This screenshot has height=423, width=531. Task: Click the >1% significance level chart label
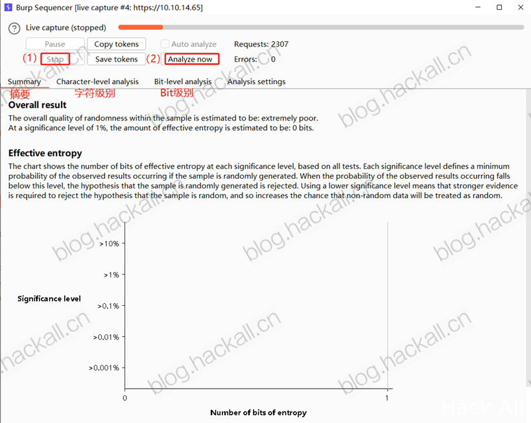tap(112, 275)
